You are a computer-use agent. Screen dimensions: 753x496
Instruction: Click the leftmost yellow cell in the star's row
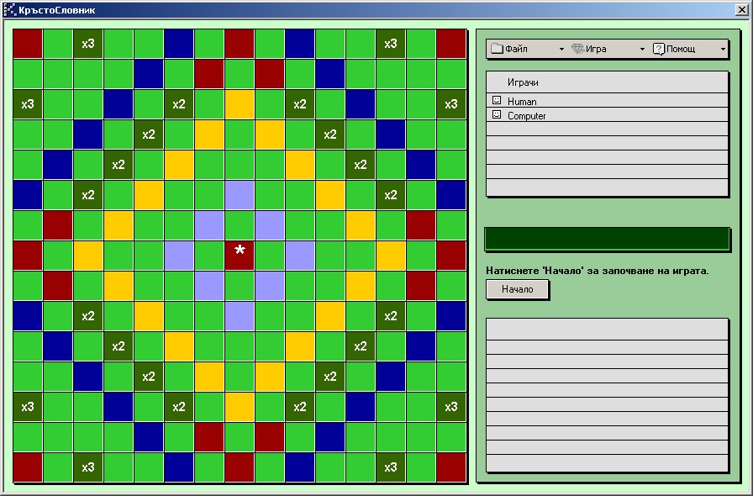pos(88,256)
